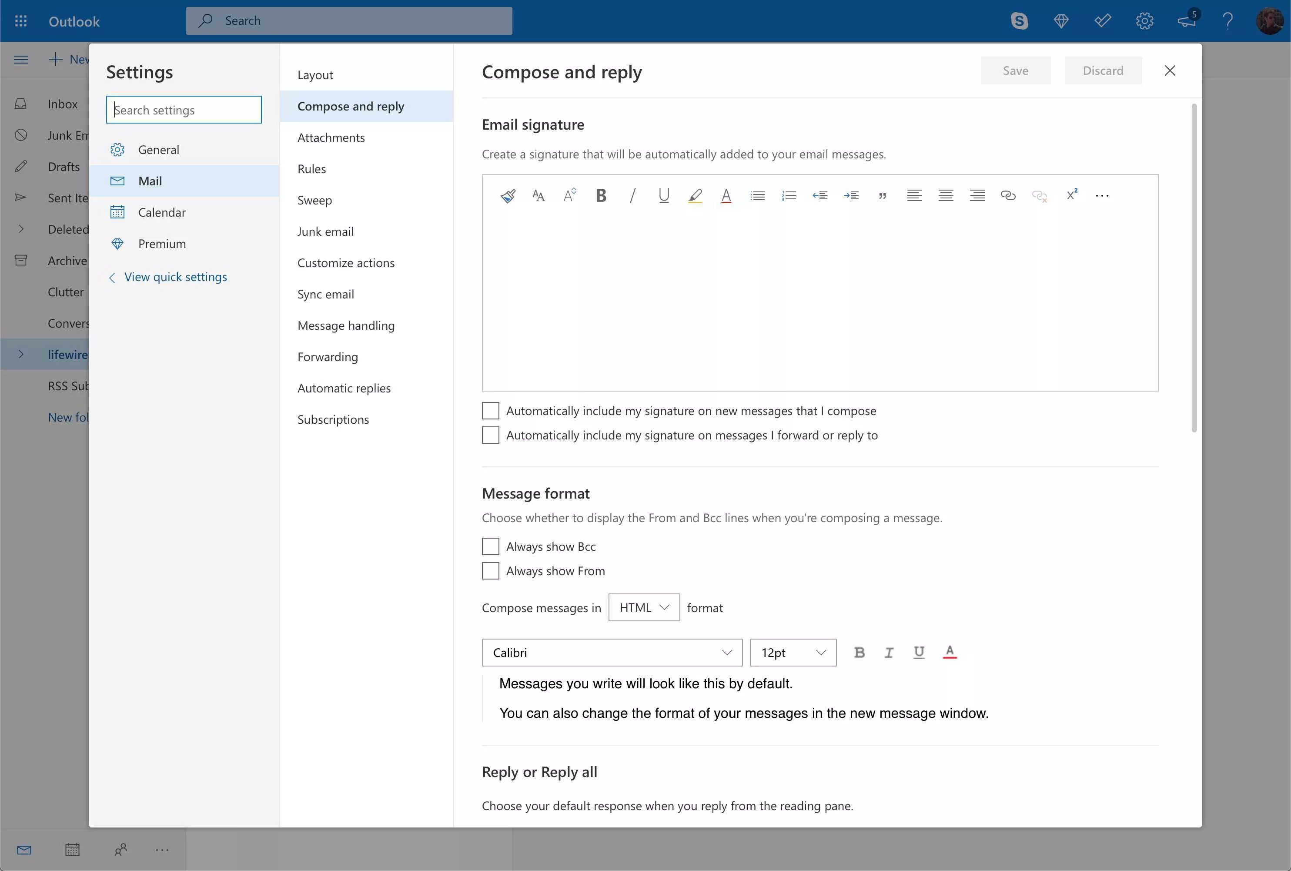This screenshot has height=871, width=1291.
Task: Click the Discard button
Action: [1103, 70]
